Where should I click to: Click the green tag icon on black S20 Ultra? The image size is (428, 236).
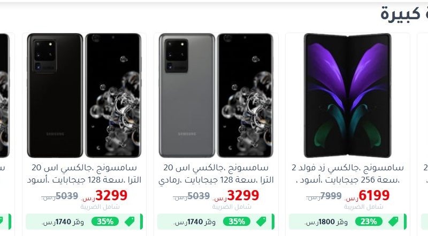[x=129, y=222]
